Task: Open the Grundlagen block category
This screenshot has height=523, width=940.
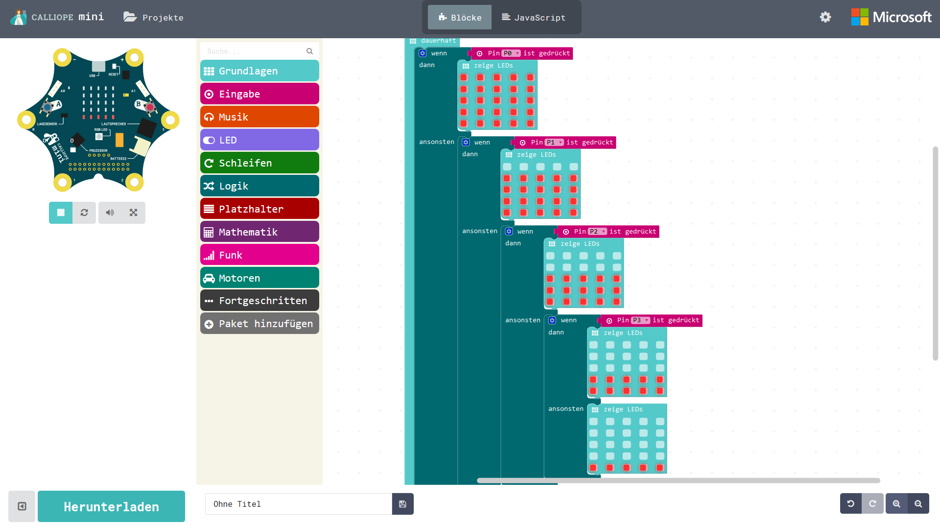Action: click(x=259, y=71)
